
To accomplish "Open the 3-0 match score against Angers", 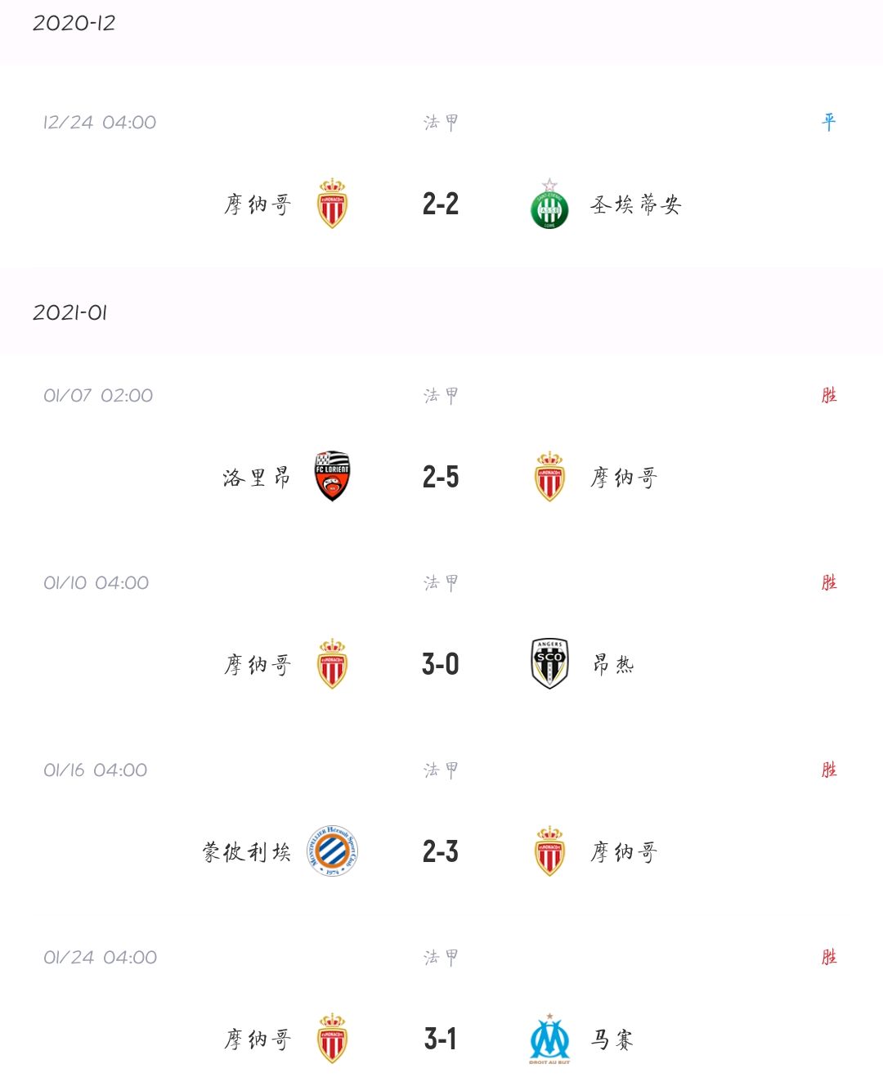I will (441, 664).
